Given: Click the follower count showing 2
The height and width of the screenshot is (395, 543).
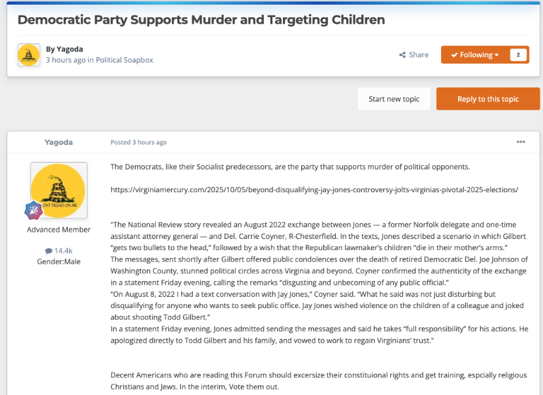Looking at the screenshot, I should click(518, 55).
